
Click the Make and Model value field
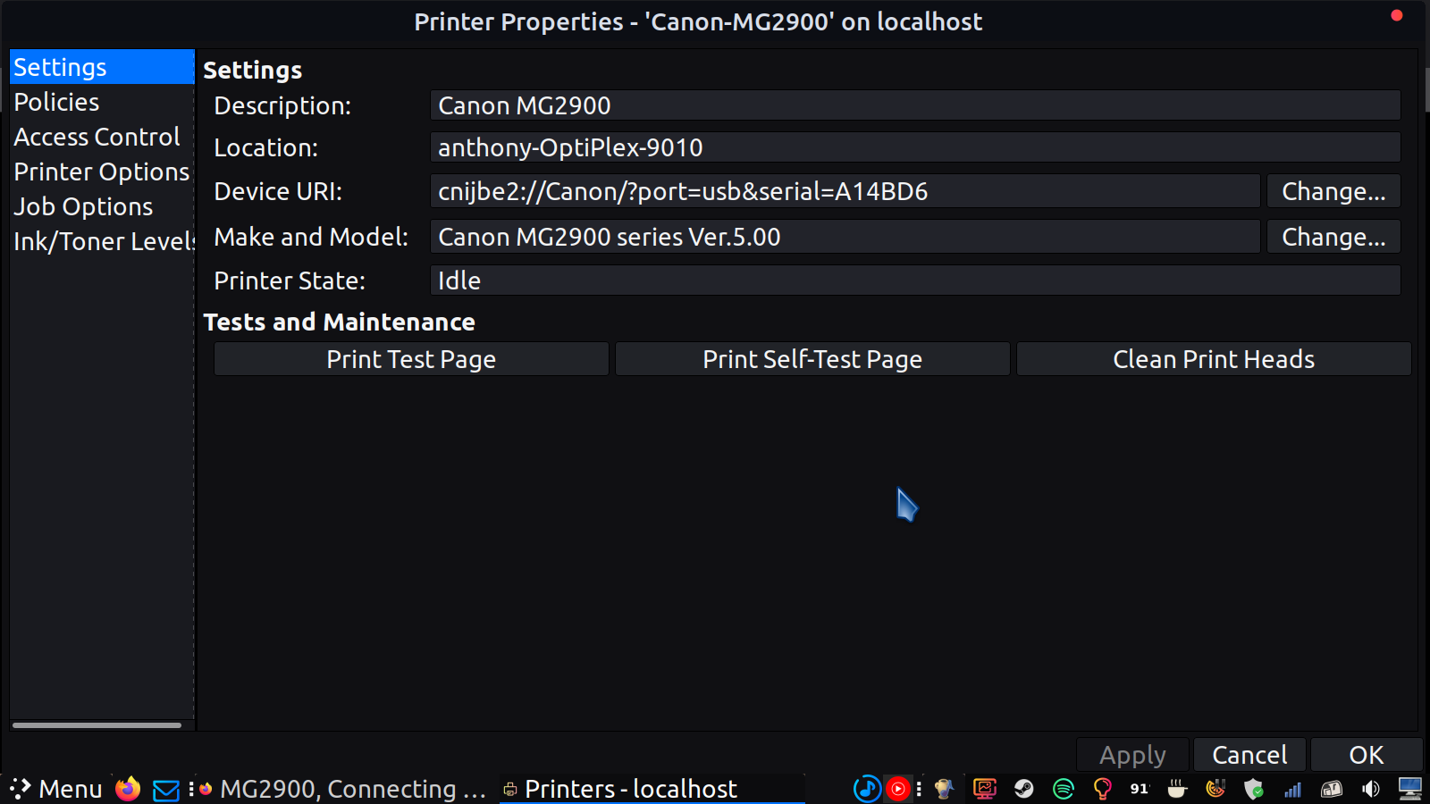[x=845, y=237]
